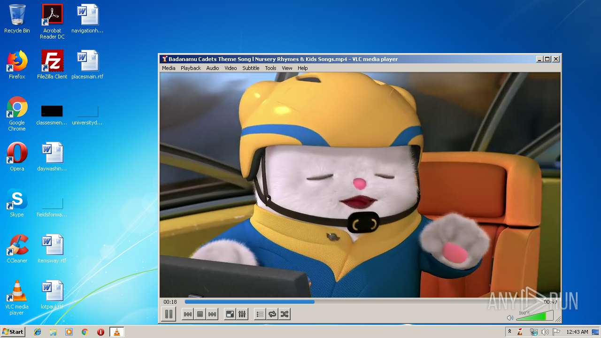Open the View menu
Viewport: 601px width, 338px height.
tap(287, 68)
